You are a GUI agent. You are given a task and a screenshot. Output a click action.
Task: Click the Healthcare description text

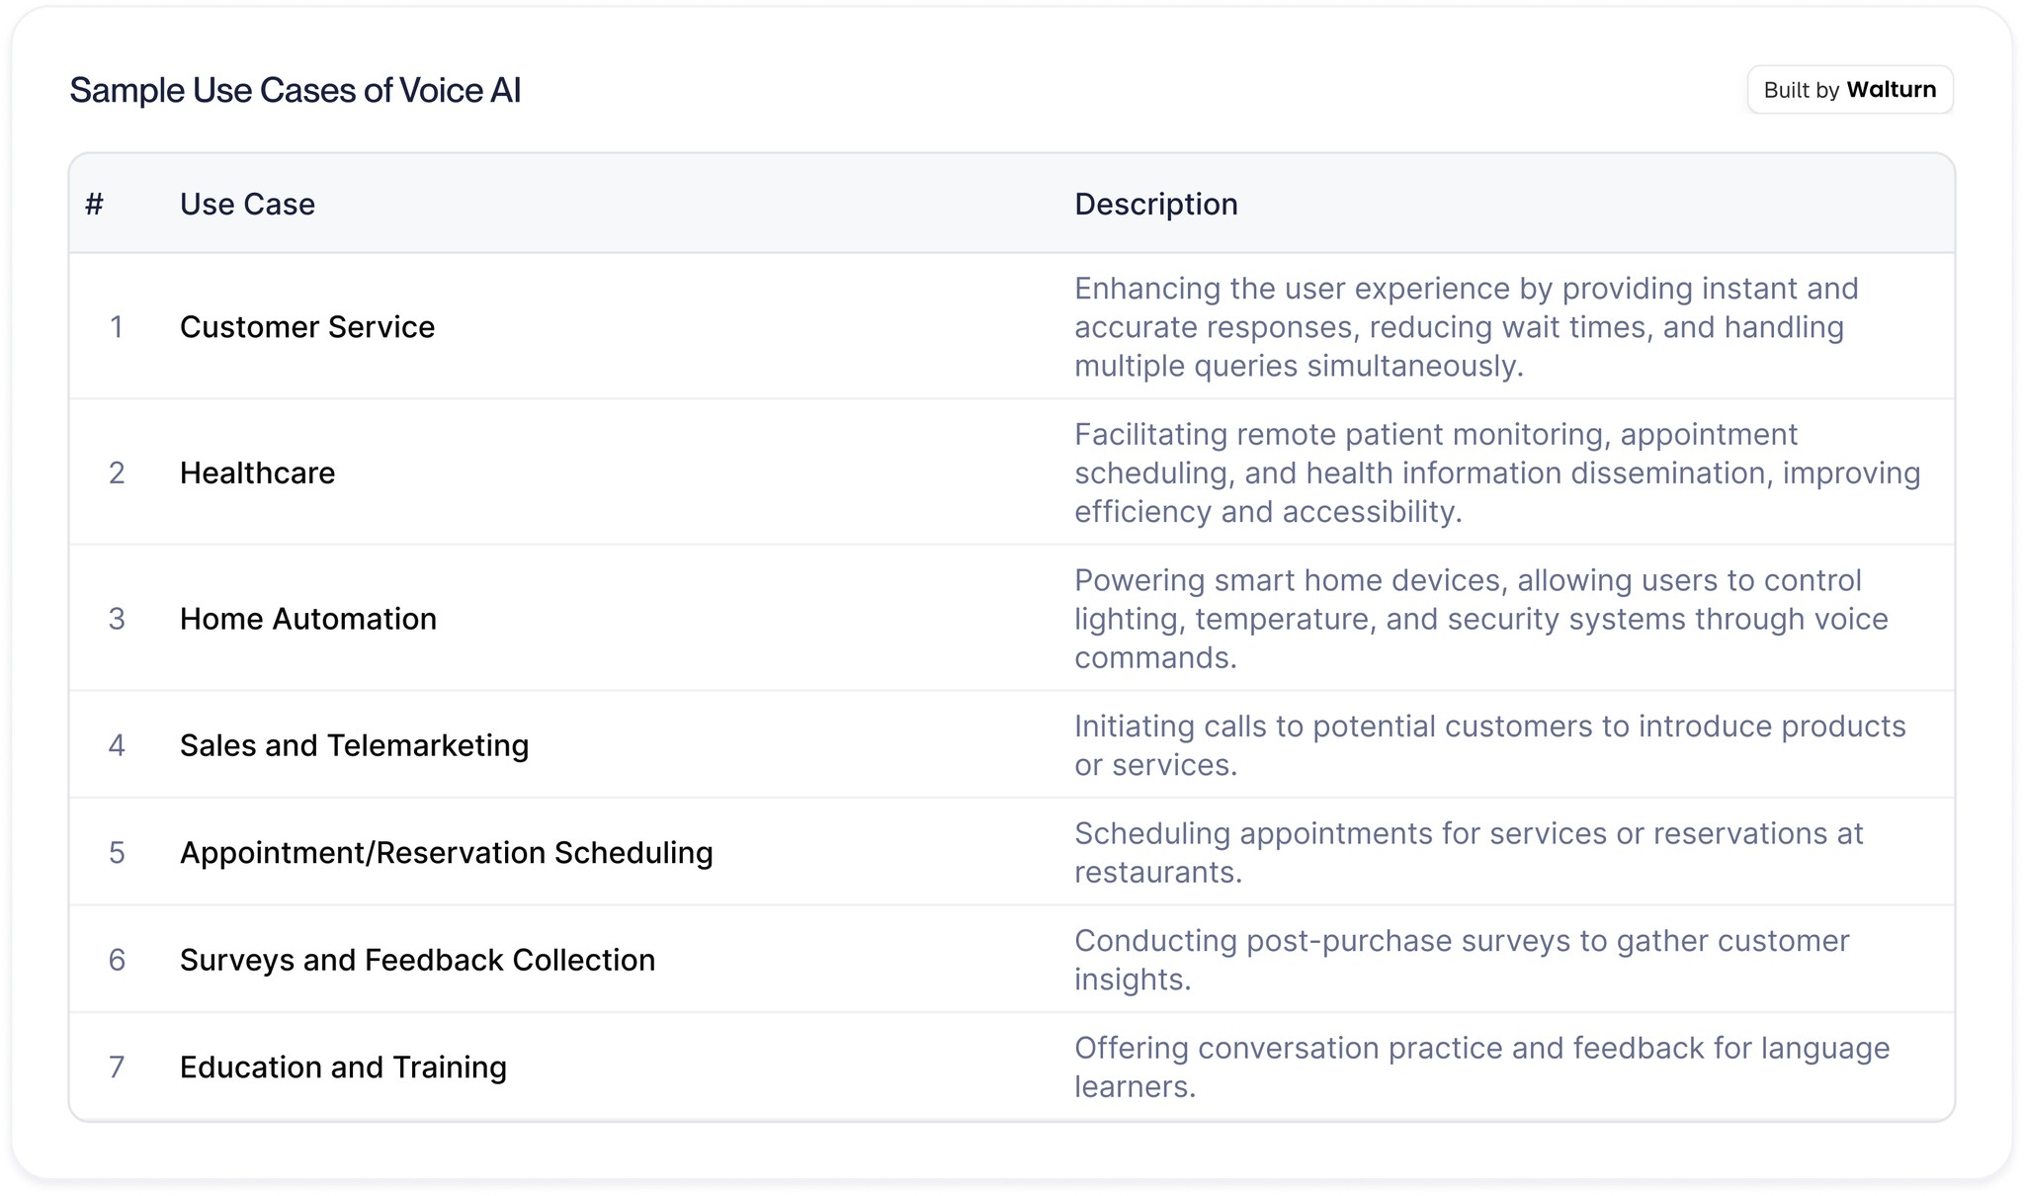click(x=1497, y=472)
